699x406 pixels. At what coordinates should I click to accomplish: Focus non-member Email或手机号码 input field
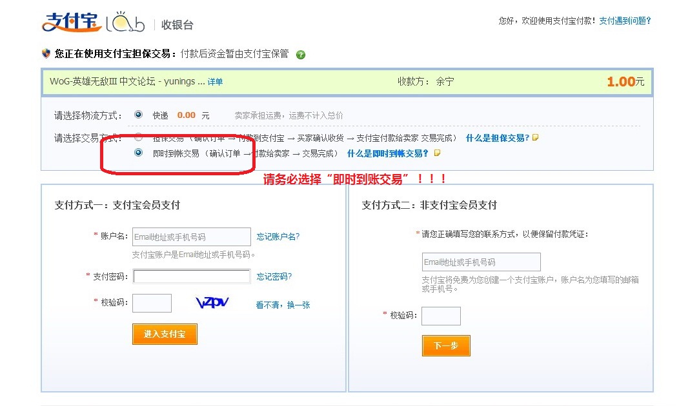[481, 262]
